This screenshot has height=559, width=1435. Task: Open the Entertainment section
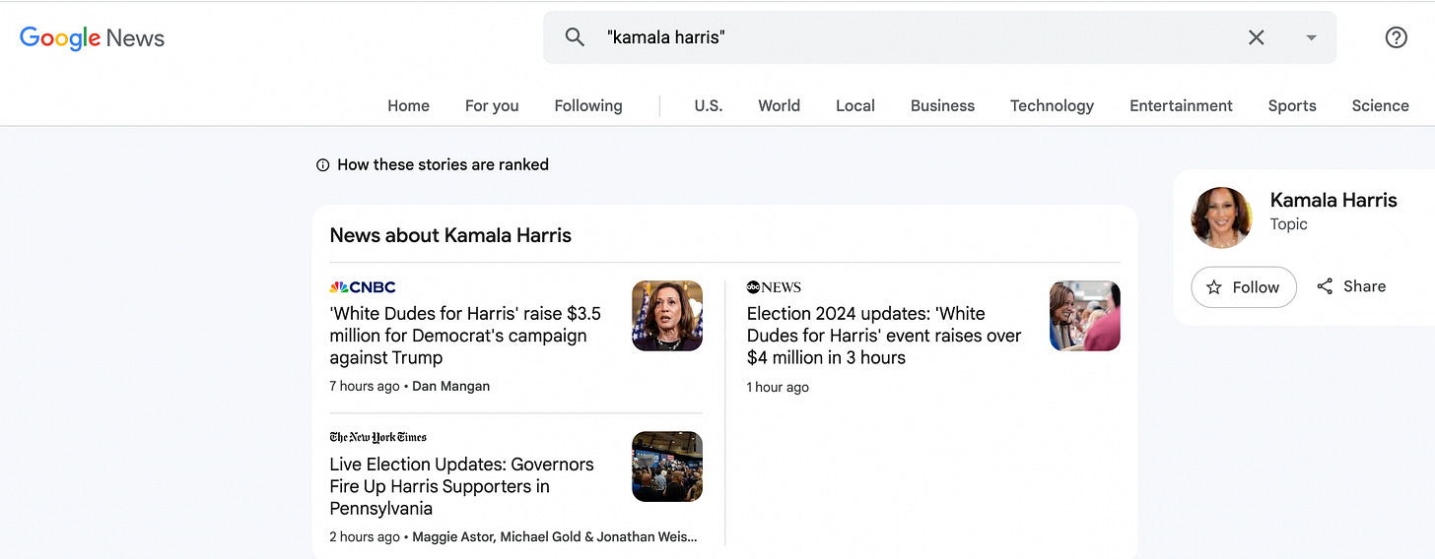point(1181,105)
